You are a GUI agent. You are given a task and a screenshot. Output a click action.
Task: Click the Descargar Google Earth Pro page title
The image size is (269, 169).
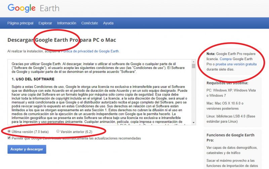point(62,40)
